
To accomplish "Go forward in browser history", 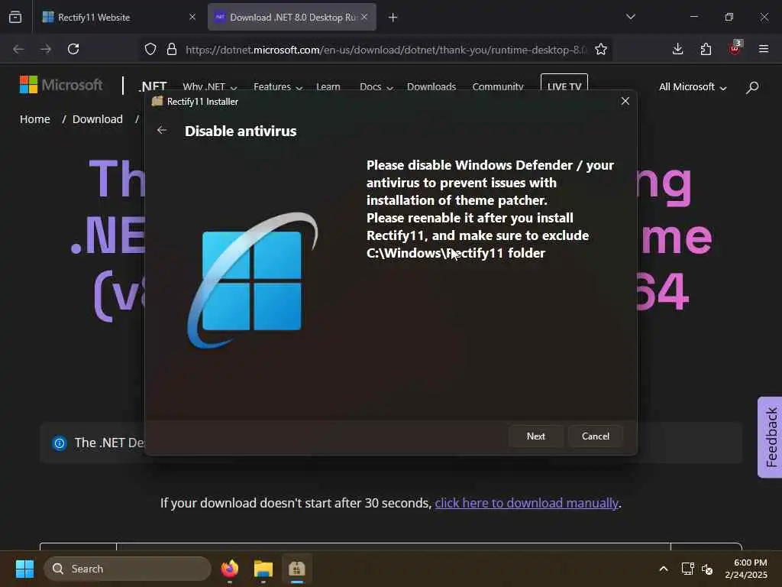I will click(x=46, y=49).
